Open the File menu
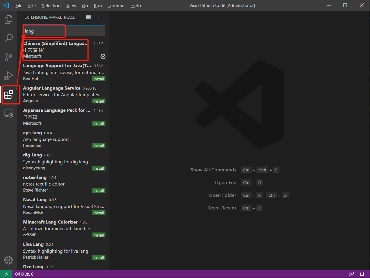The image size is (370, 278). point(19,5)
